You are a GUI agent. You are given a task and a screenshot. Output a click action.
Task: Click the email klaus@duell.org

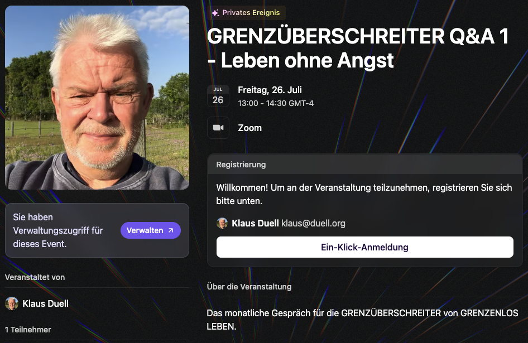[313, 223]
